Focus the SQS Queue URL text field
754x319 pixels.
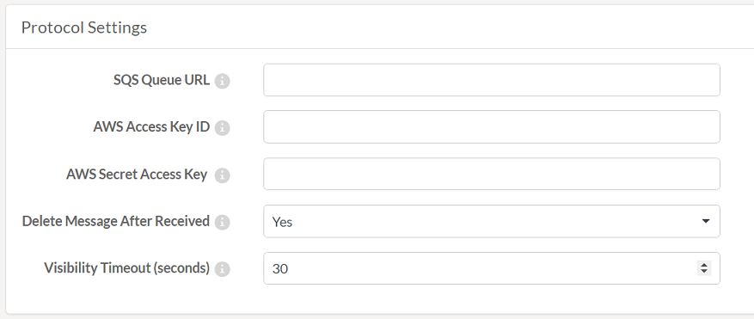point(492,80)
